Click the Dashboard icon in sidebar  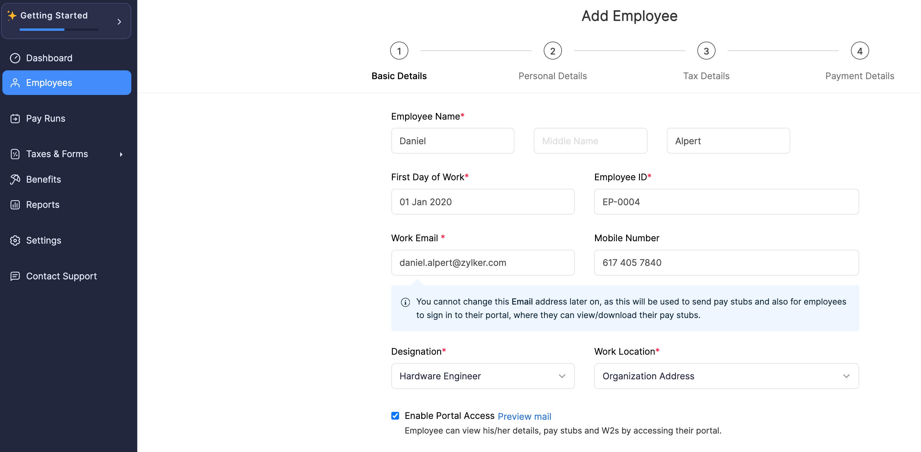(x=15, y=57)
